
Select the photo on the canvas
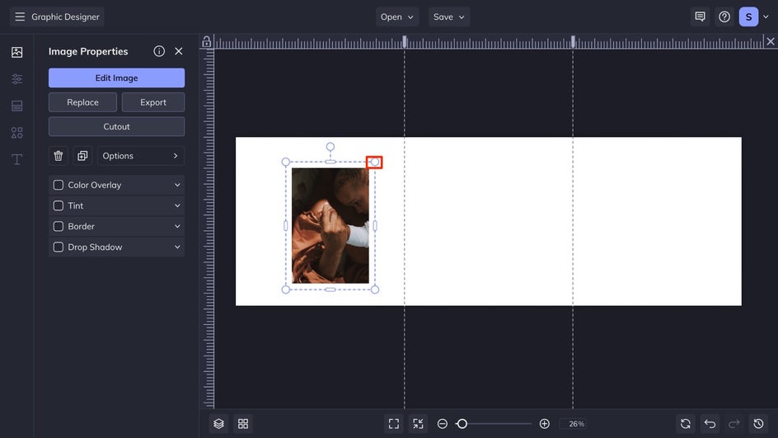point(330,226)
